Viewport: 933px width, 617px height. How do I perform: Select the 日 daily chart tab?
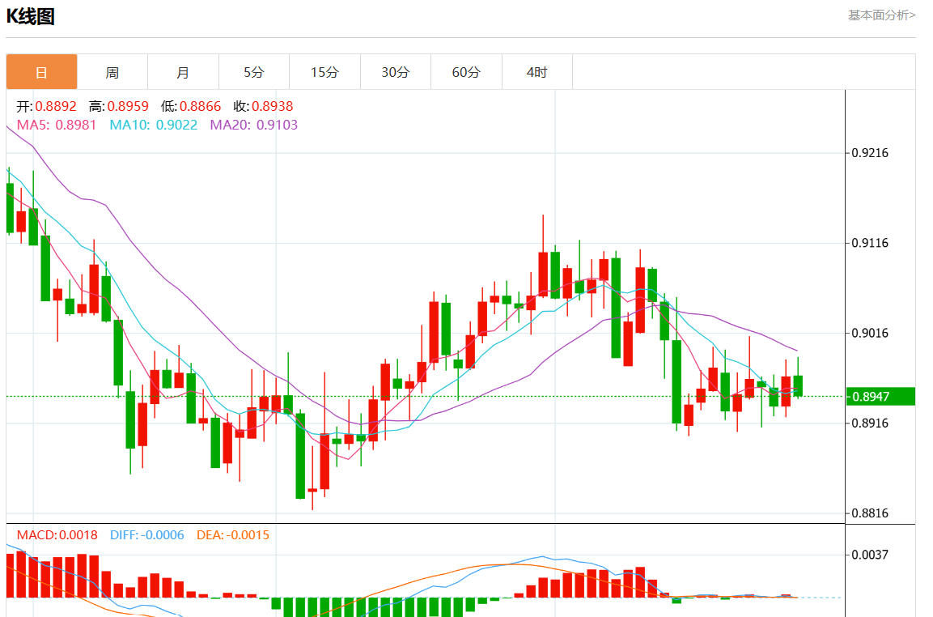[41, 72]
